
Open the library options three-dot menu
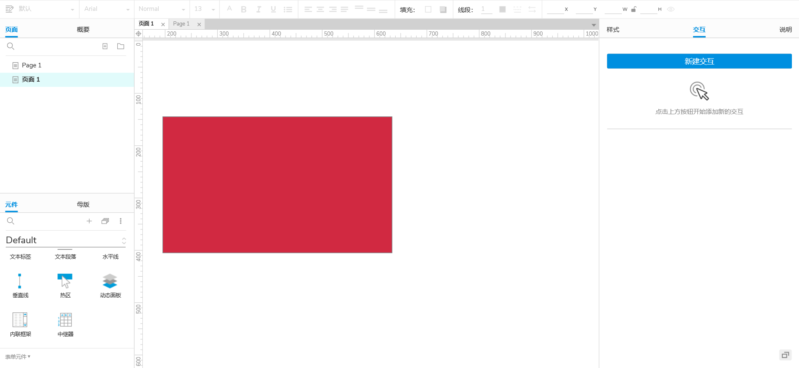tap(121, 221)
